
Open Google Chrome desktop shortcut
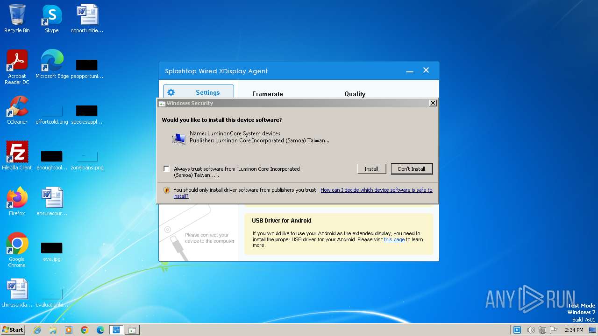(x=17, y=250)
